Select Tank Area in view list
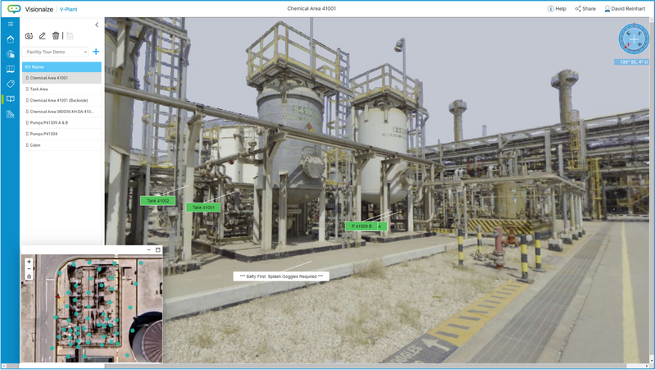 [39, 89]
